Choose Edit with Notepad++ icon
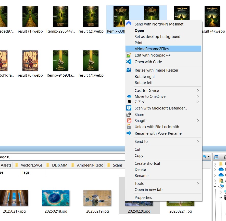 (x=129, y=55)
